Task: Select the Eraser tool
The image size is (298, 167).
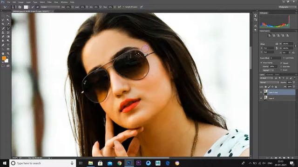Action: (x=3, y=37)
